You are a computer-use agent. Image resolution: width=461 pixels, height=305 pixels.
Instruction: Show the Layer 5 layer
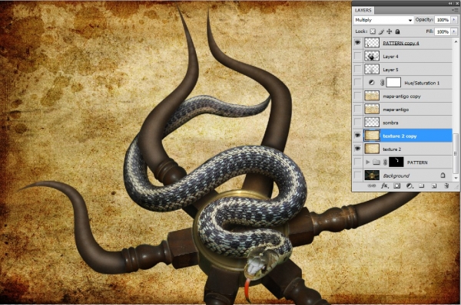point(357,69)
